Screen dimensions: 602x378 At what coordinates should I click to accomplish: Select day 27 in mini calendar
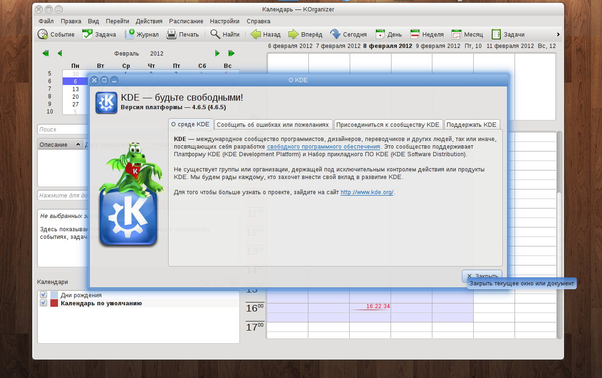click(76, 104)
